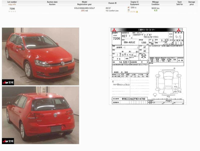Click the VOLKSWAGEN GOLF model name
The image size is (200, 151).
click(84, 8)
